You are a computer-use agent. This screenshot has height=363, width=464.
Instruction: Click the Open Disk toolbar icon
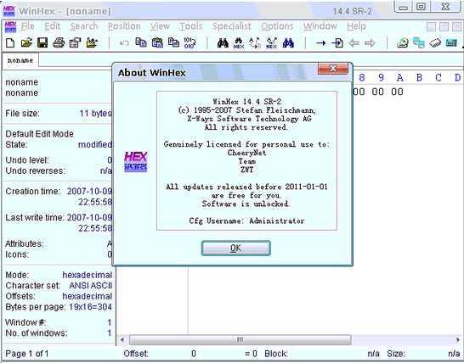(x=403, y=43)
